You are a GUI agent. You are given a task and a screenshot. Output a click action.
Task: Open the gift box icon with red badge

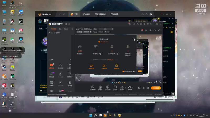coord(142,30)
